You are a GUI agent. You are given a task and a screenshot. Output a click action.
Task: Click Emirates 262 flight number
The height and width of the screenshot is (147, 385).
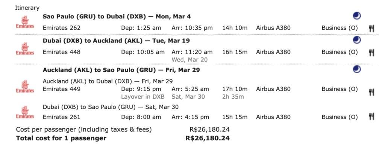[61, 28]
